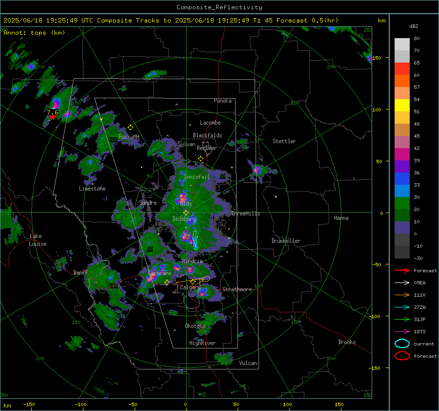Select the cyan 27ZW track arrow

[x=402, y=307]
